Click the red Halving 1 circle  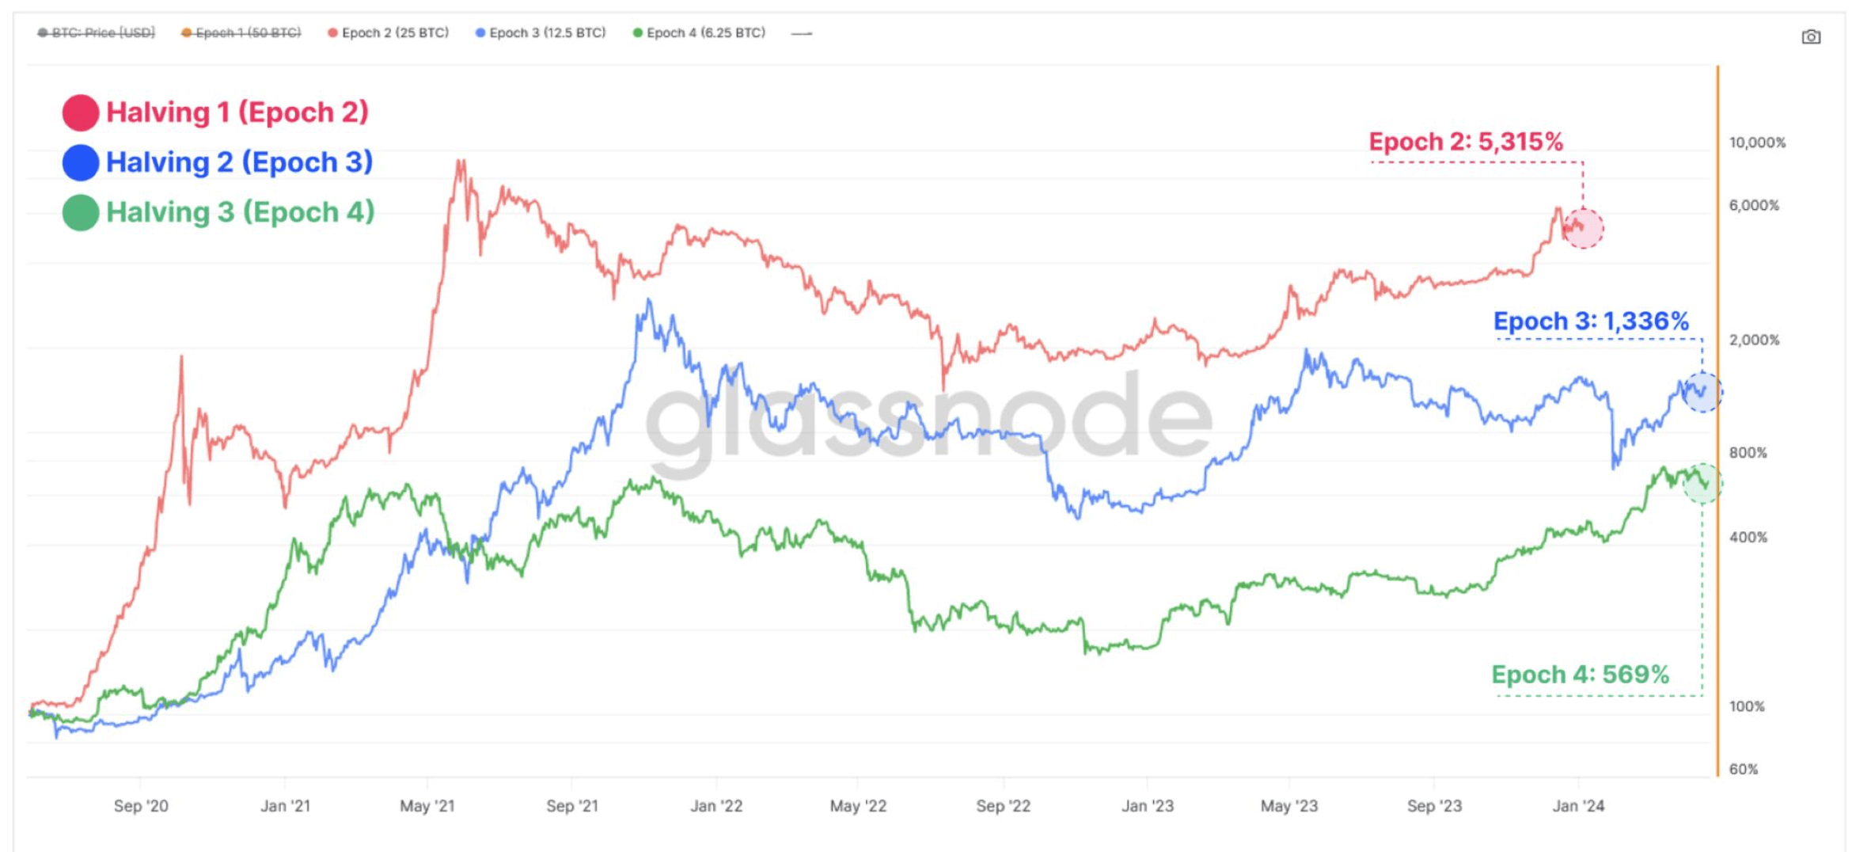pyautogui.click(x=81, y=112)
